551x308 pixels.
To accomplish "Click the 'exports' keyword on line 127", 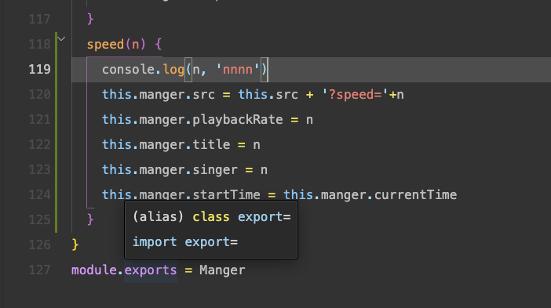I will (x=151, y=270).
